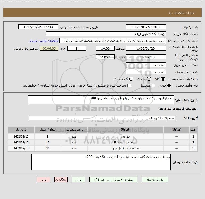Click the نوع فرآیند خرید label

point(187,86)
